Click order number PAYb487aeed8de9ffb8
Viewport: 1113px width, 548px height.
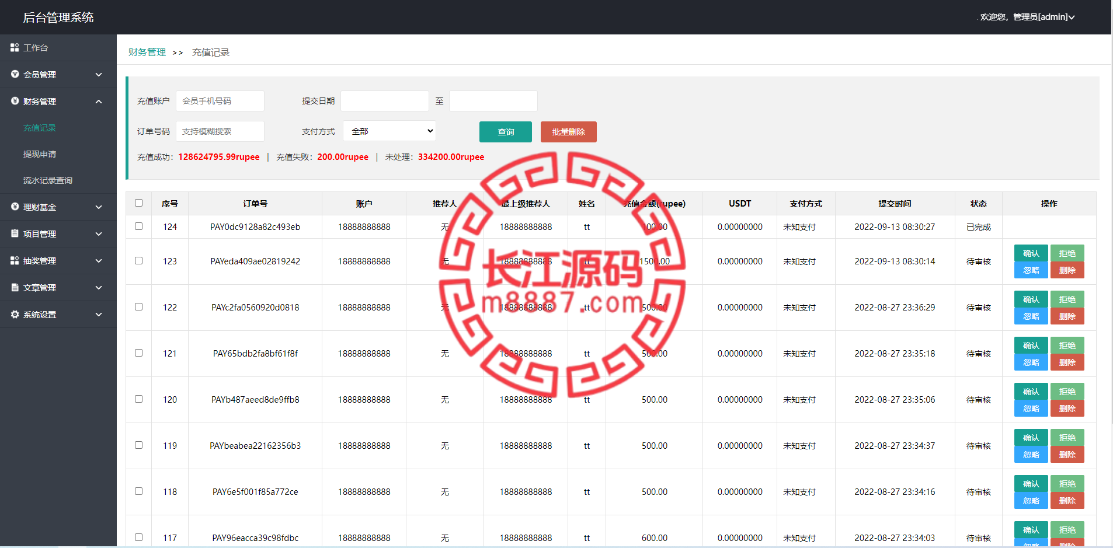click(255, 400)
